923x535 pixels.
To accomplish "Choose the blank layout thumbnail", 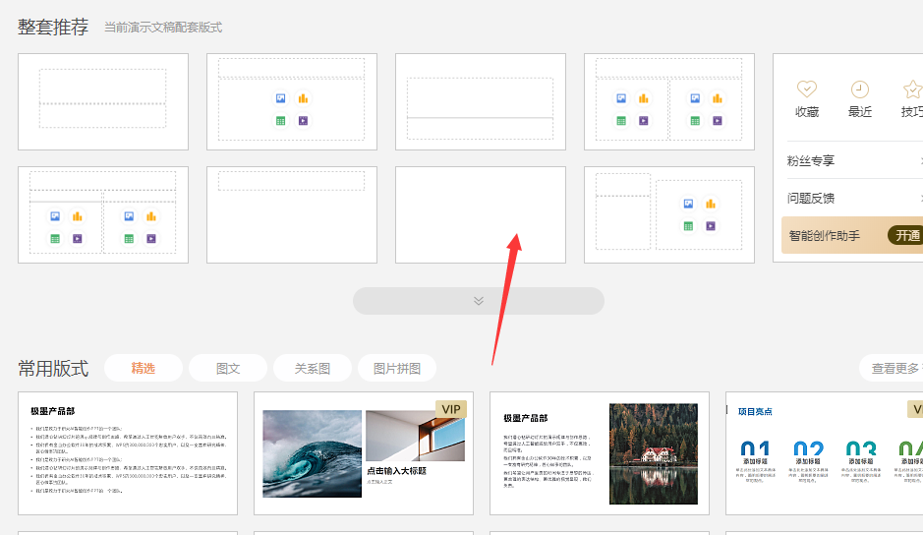I will coord(481,215).
